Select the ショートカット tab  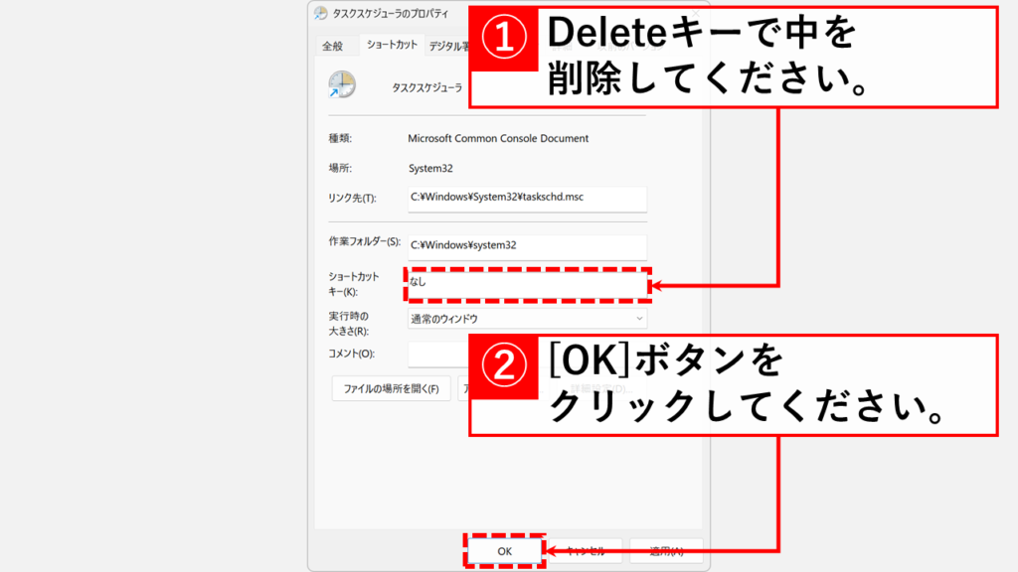[x=393, y=43]
